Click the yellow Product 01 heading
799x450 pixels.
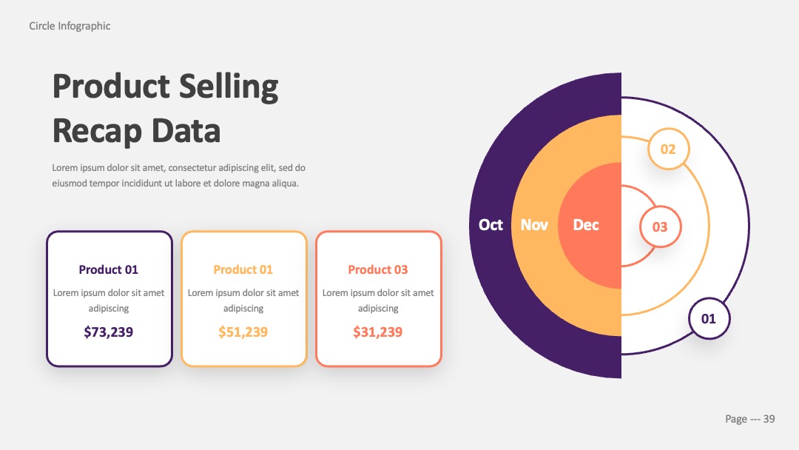coord(243,269)
